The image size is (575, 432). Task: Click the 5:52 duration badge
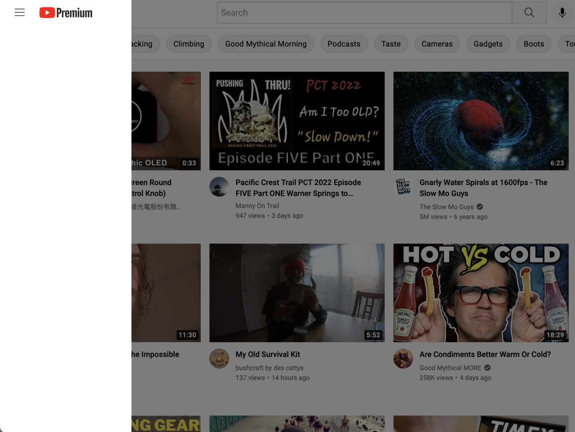(x=373, y=335)
